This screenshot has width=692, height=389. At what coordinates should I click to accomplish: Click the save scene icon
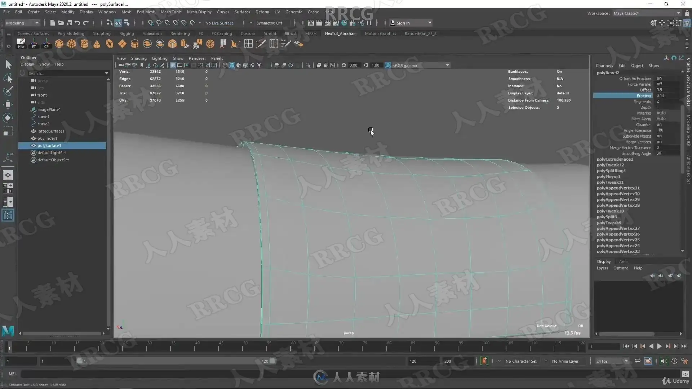pyautogui.click(x=69, y=23)
